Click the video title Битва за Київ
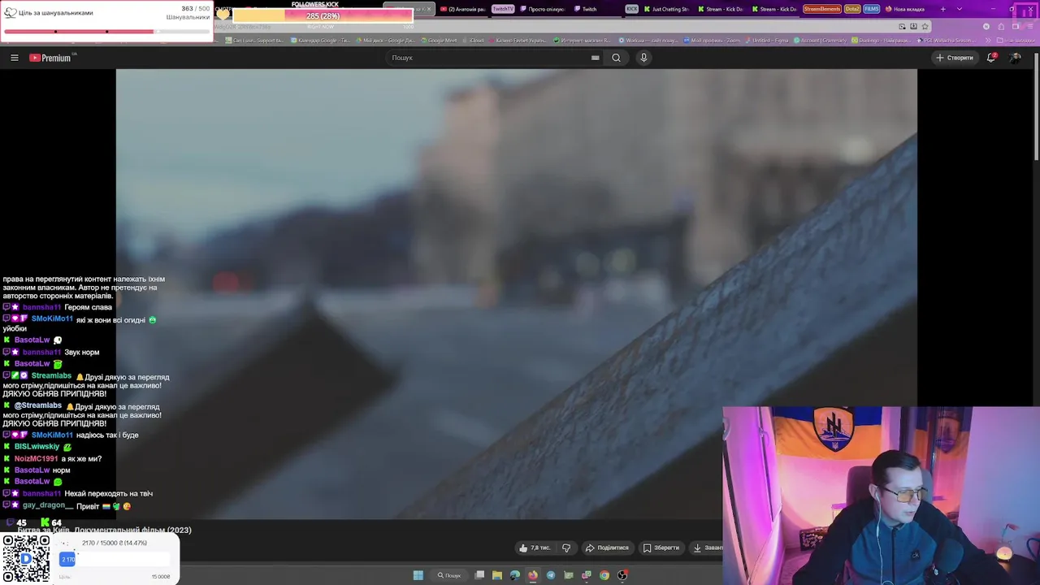Viewport: 1040px width, 585px height. pos(104,530)
